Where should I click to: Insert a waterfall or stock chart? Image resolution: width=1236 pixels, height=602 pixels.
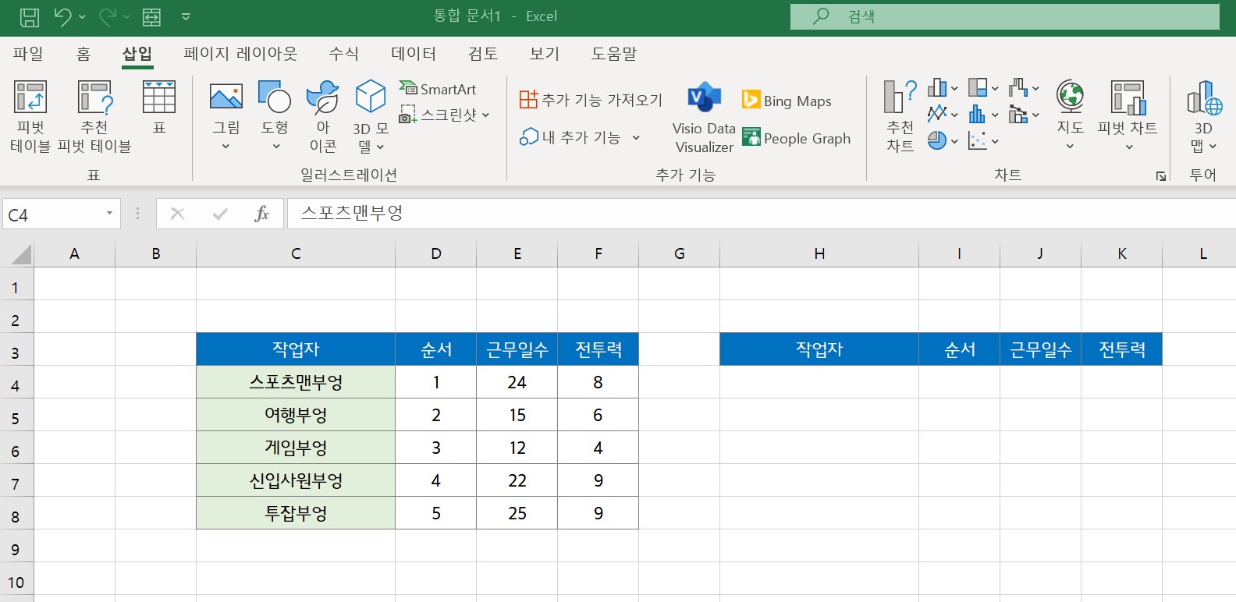[x=1018, y=87]
